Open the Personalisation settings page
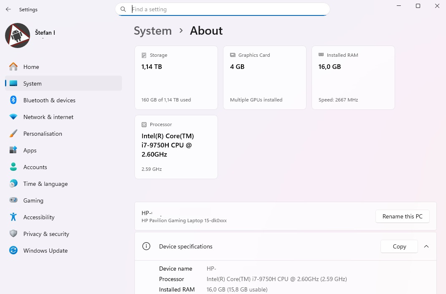Image resolution: width=446 pixels, height=294 pixels. (x=63, y=134)
